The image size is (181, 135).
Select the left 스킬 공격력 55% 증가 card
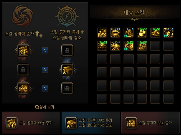31,122
